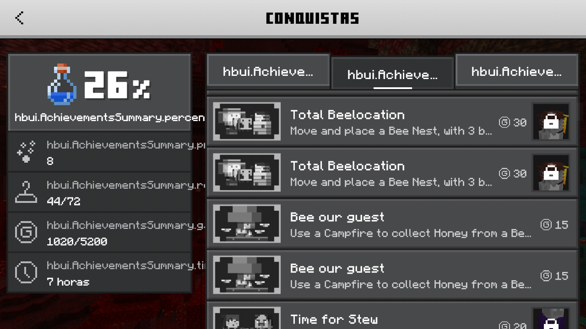
Task: Switch to the rightmost hbui.Achieve... tab
Action: pyautogui.click(x=517, y=70)
